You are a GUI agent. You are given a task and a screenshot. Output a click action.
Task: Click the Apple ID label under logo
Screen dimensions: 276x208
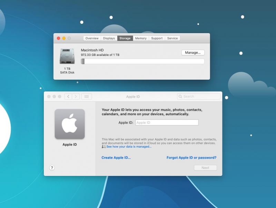click(70, 145)
